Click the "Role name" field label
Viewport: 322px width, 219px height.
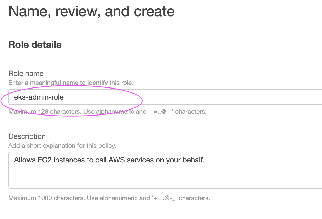coord(26,73)
